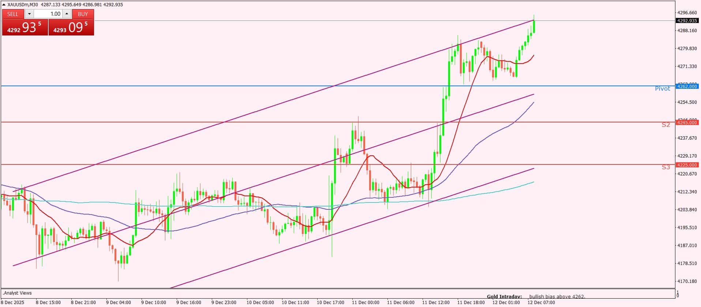Image resolution: width=701 pixels, height=307 pixels.
Task: Click the 11 Dec 00:00 time label
Action: click(366, 303)
